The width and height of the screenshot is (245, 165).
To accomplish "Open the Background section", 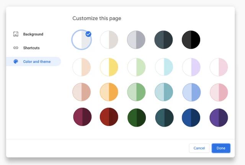I will 33,34.
